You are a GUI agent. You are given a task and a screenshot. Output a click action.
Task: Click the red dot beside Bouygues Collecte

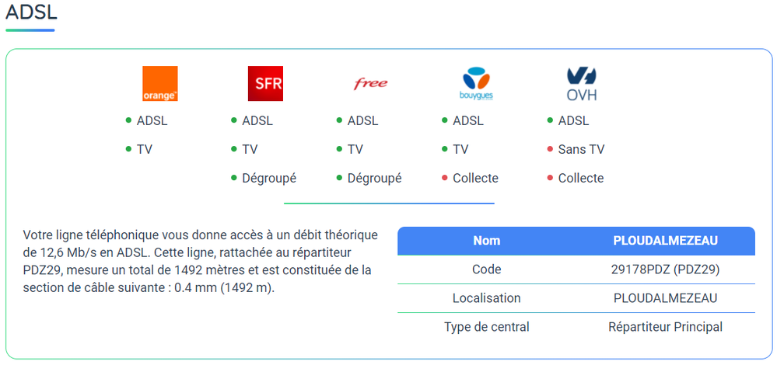point(445,178)
